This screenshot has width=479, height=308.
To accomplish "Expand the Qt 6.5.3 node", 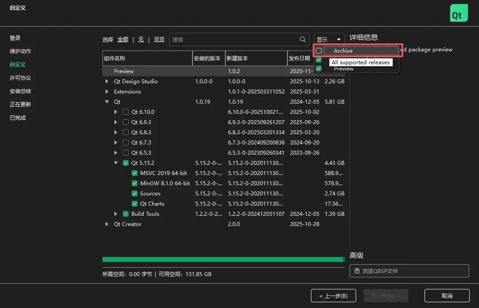I will 115,152.
